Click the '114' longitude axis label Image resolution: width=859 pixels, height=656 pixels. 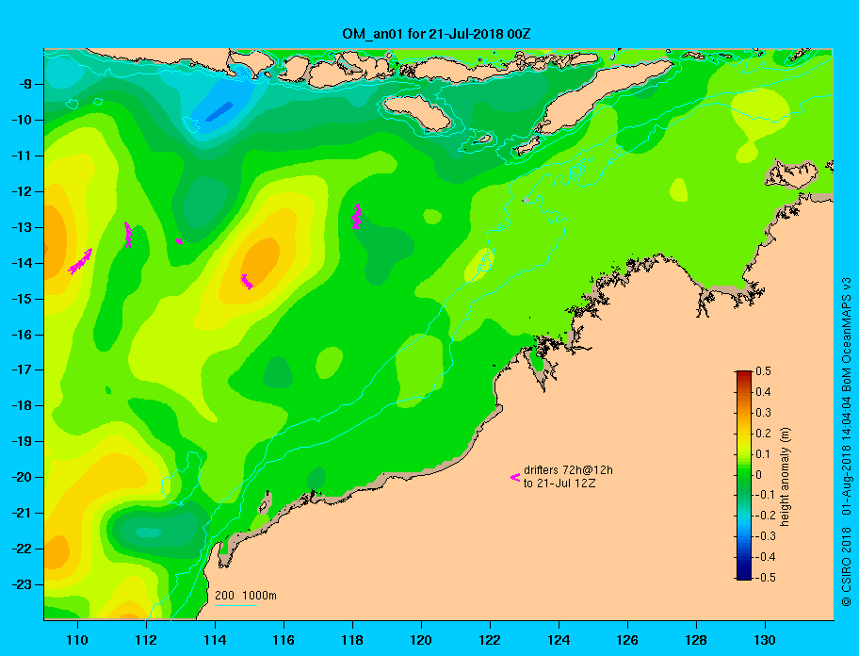[215, 640]
